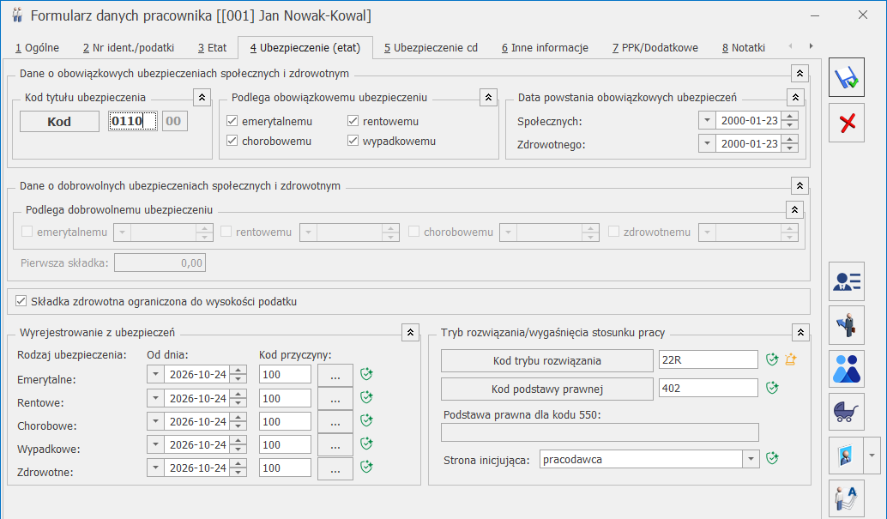
Task: Collapse Tryb rozwiązania/wygaśnięcia stosunku pracy section
Action: coord(800,332)
